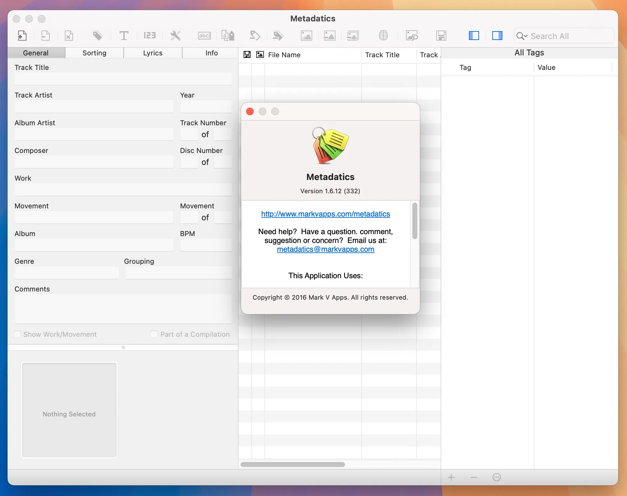Click the solid tag toolbar icon
Viewport: 627px width, 496px height.
(98, 36)
